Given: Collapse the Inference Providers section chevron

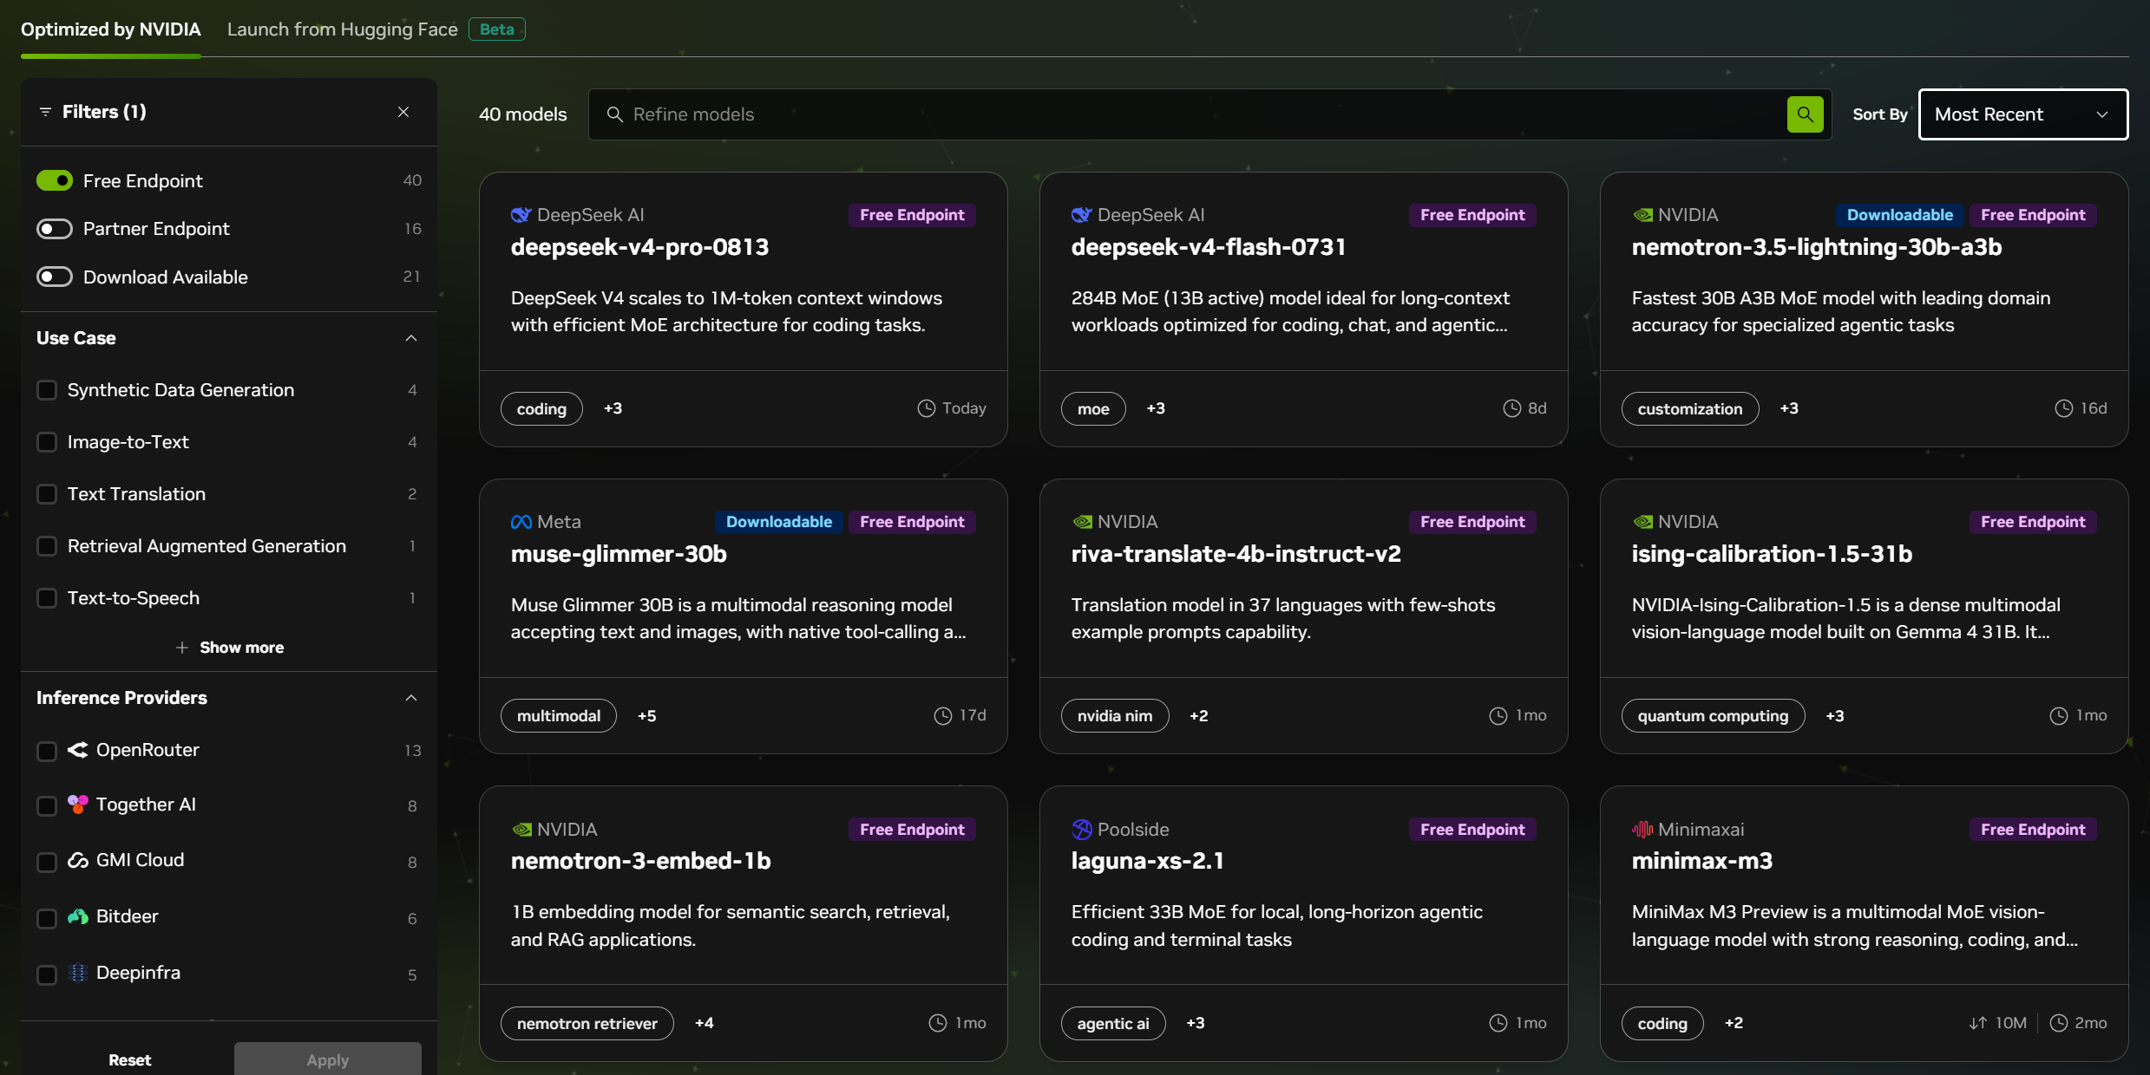Looking at the screenshot, I should [x=411, y=698].
